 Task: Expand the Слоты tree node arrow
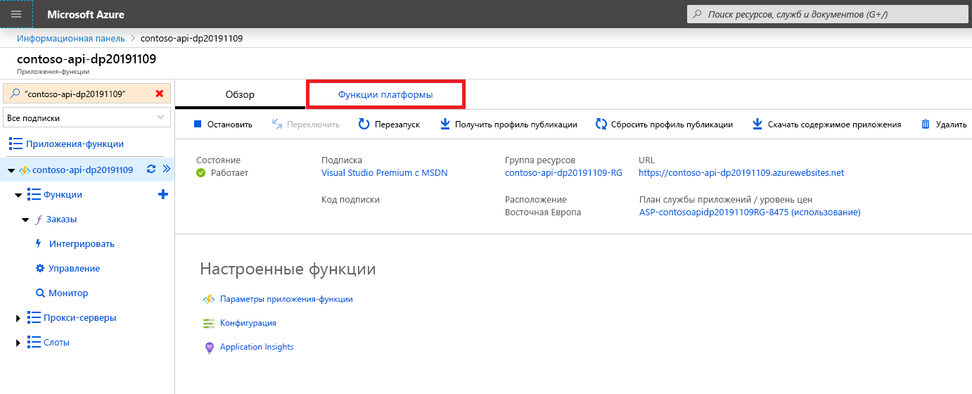point(18,343)
